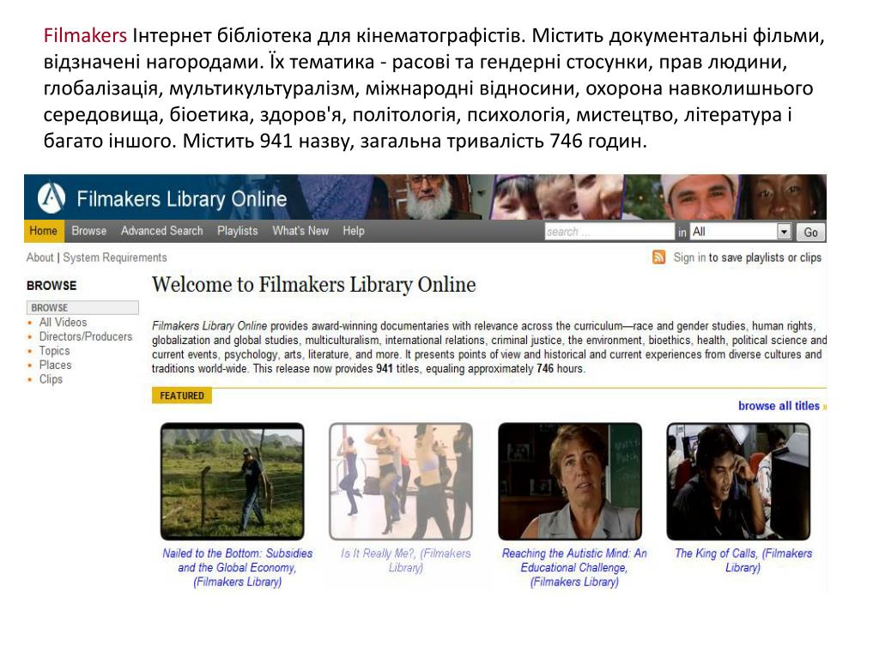Viewport: 879px width, 659px height.
Task: Click the bold '746' hours figure
Action: click(545, 369)
